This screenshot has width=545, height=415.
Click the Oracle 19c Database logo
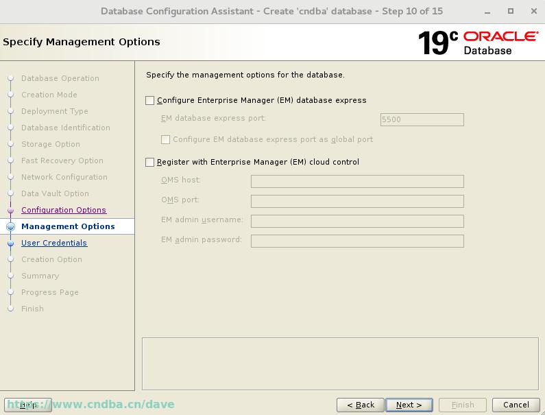[x=479, y=43]
